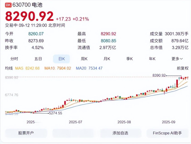Switch to the 分时 chart tab
191x144 pixels.
point(14,59)
